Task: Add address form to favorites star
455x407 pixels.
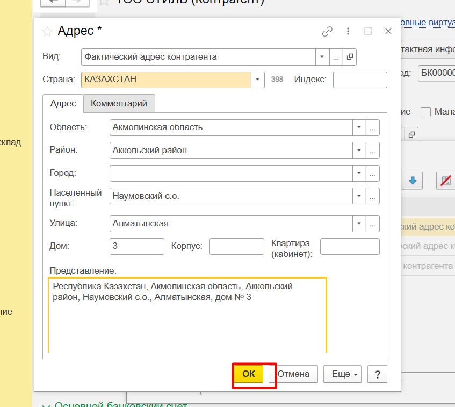Action: coord(47,31)
